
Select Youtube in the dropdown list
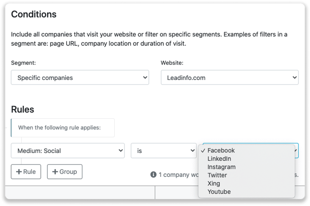(219, 192)
